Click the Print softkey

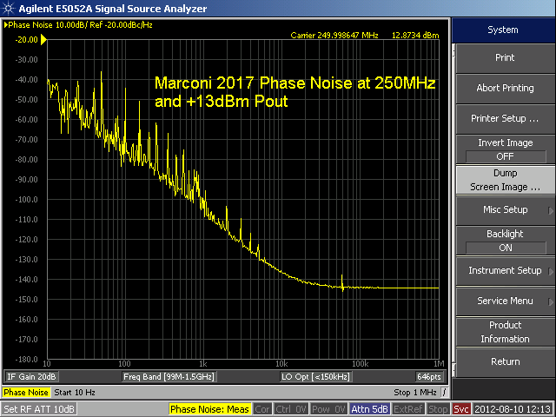coord(505,58)
